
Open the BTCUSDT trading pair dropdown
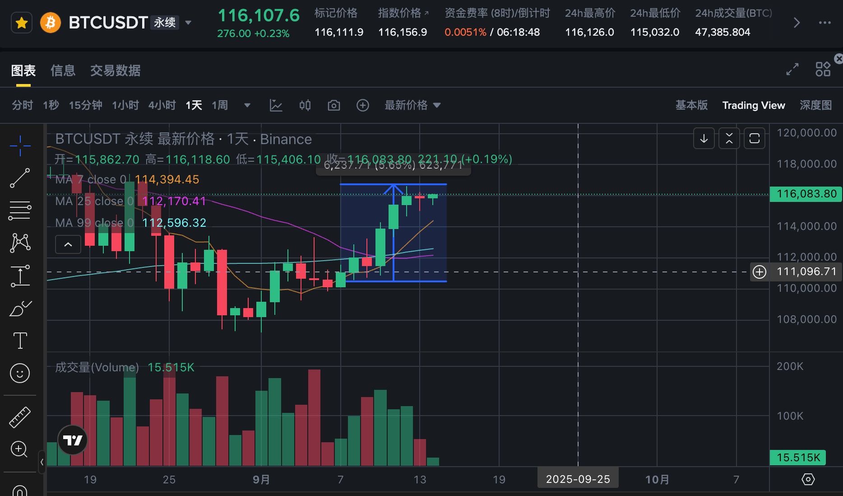(188, 23)
